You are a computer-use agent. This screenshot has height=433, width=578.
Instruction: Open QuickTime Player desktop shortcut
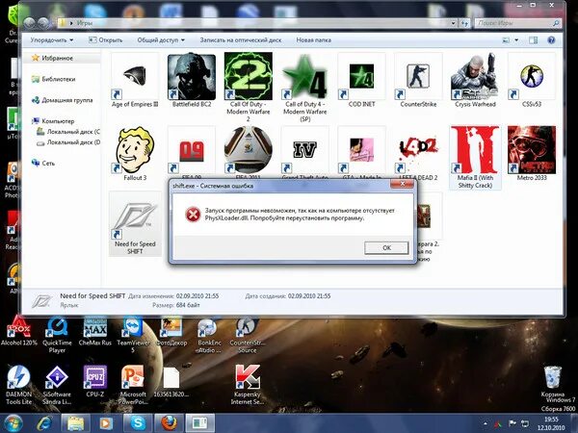click(57, 335)
